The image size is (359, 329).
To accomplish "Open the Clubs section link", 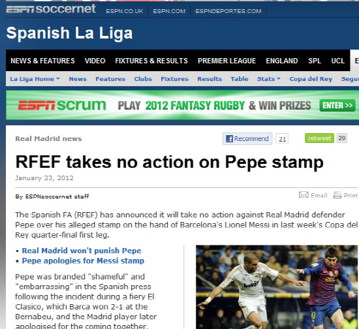I will [x=143, y=79].
